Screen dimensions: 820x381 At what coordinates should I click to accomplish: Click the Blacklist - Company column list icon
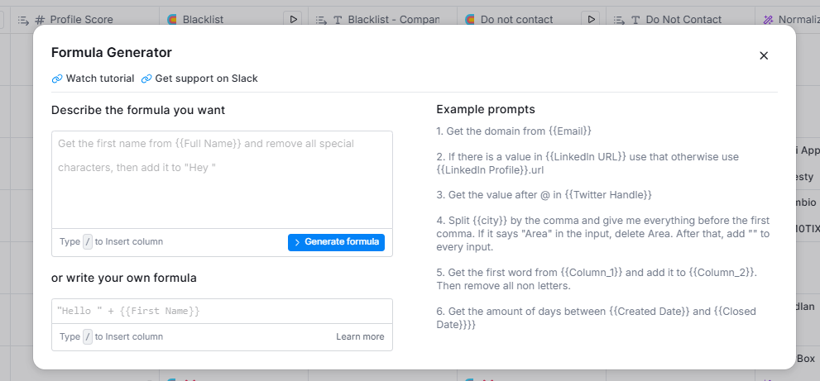321,19
